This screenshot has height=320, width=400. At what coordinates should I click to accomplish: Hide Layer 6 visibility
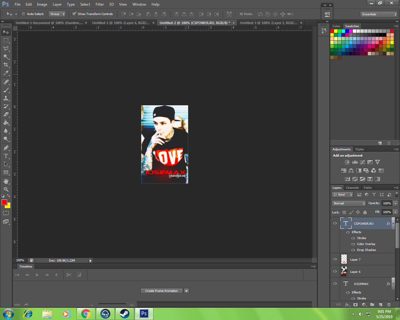pos(335,272)
